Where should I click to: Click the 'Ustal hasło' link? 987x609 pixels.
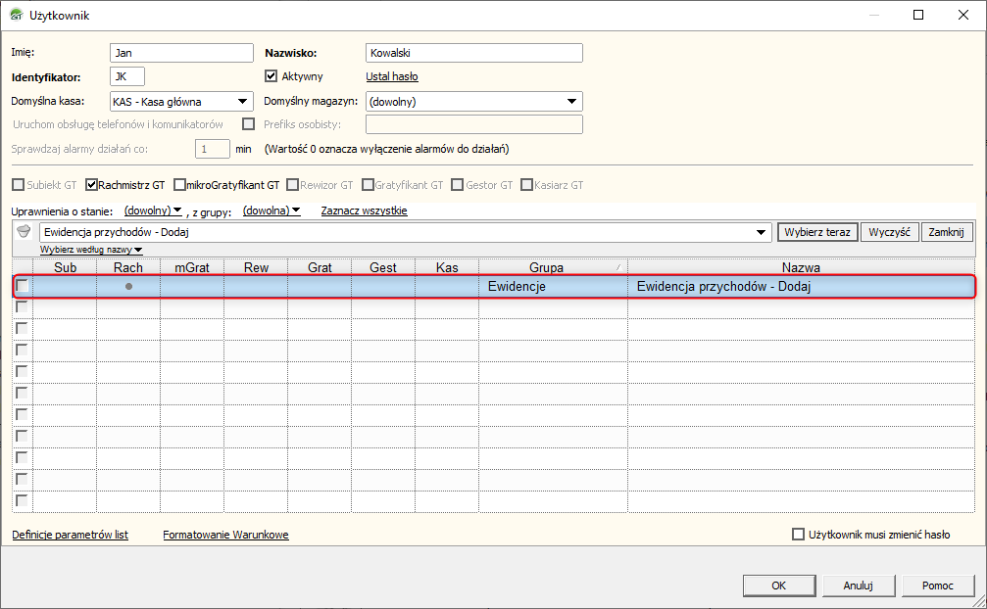(x=391, y=76)
